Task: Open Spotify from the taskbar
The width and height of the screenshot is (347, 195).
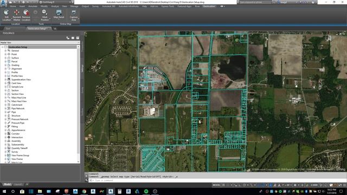Action: 146,191
